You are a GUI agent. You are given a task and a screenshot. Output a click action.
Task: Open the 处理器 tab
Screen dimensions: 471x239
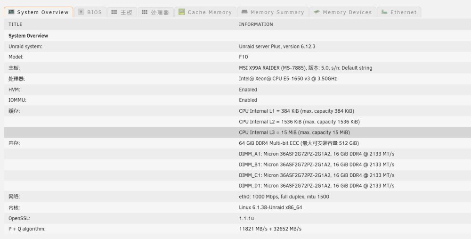point(155,12)
